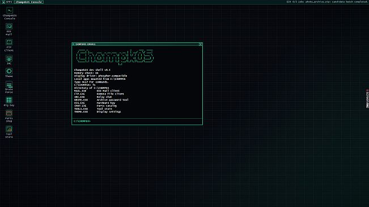The width and height of the screenshot is (369, 207).
Task: Open the Rig Bay desktop icon
Action: [x=9, y=102]
